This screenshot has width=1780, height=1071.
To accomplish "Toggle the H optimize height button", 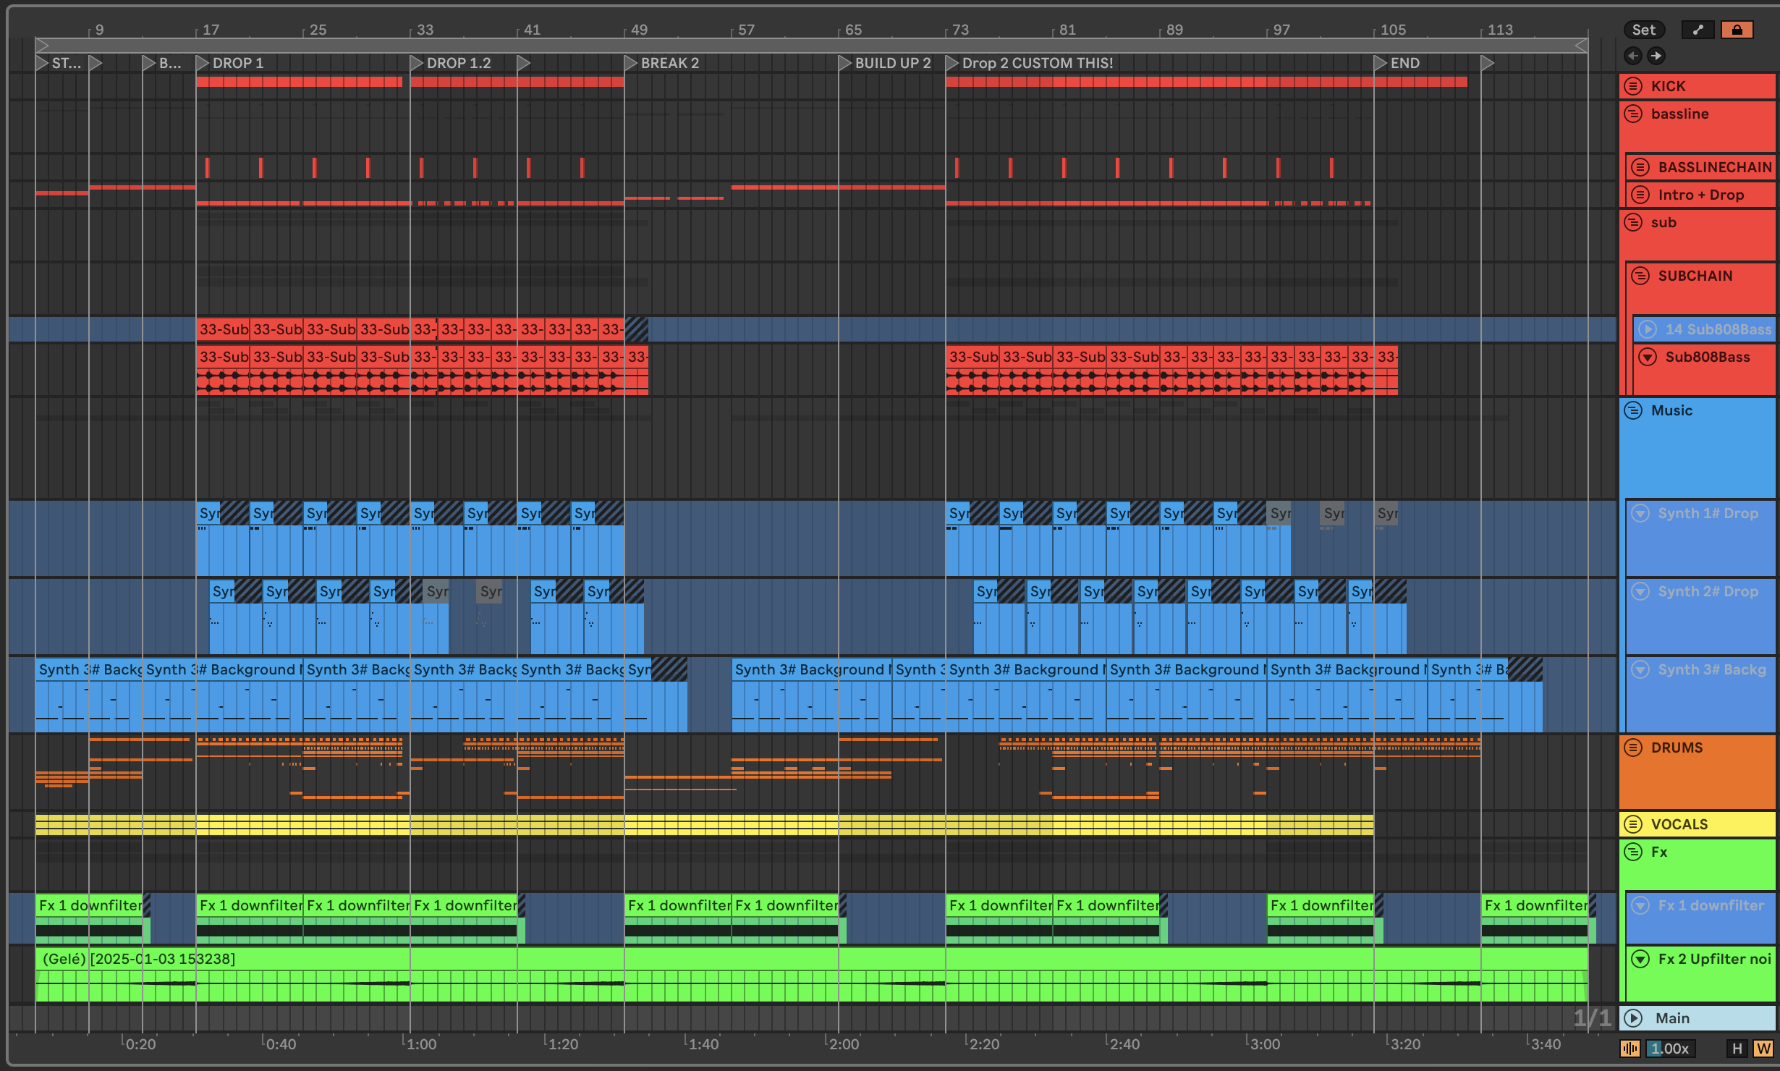I will click(1737, 1049).
